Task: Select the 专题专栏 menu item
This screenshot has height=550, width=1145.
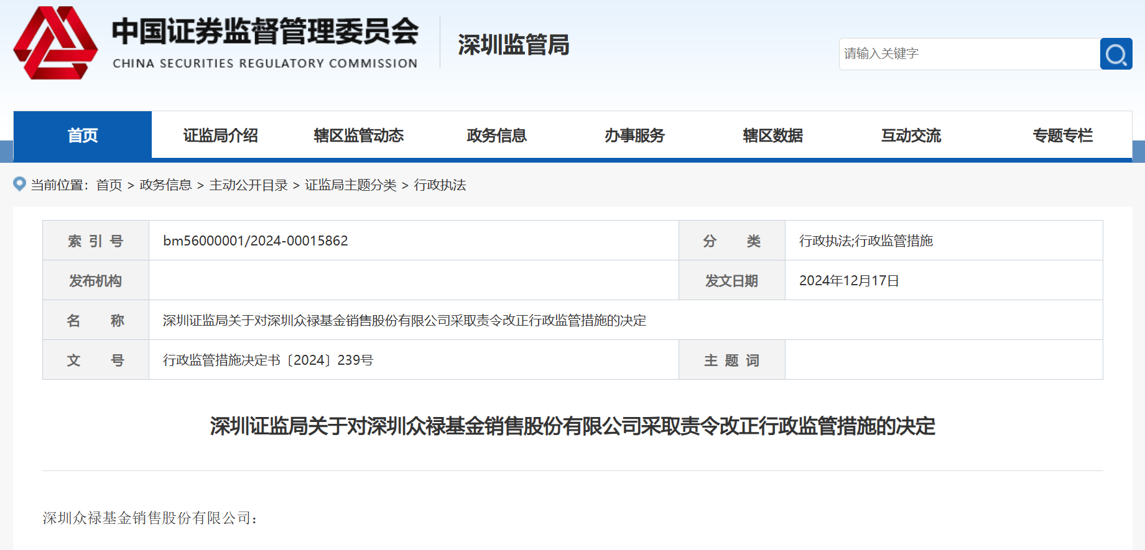Action: [x=1062, y=135]
